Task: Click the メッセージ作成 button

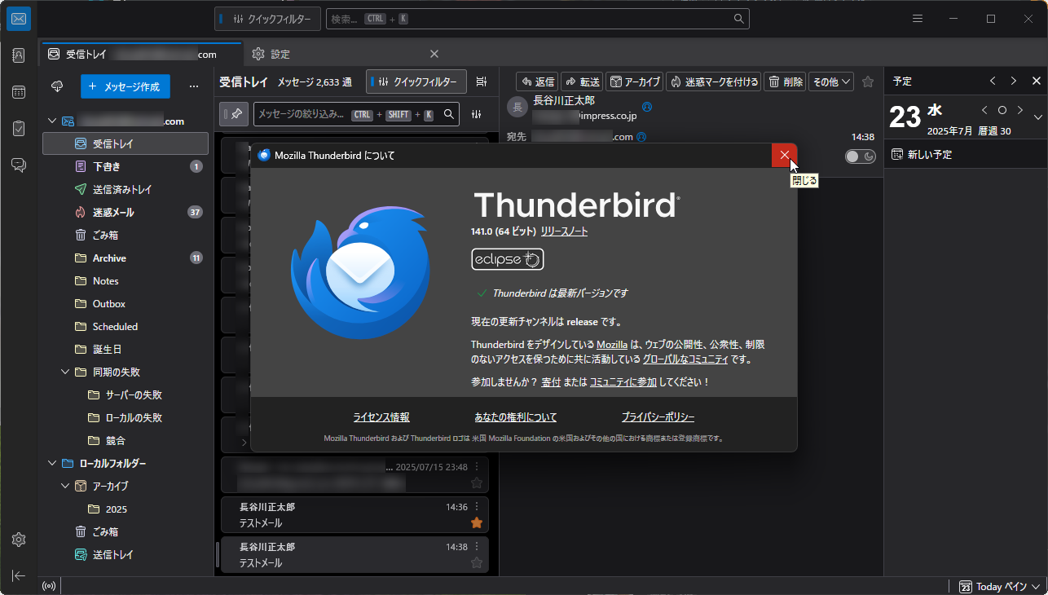Action: coord(125,87)
